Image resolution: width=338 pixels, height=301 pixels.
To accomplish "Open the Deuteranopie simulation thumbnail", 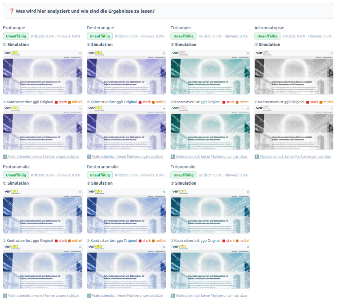I will [126, 72].
